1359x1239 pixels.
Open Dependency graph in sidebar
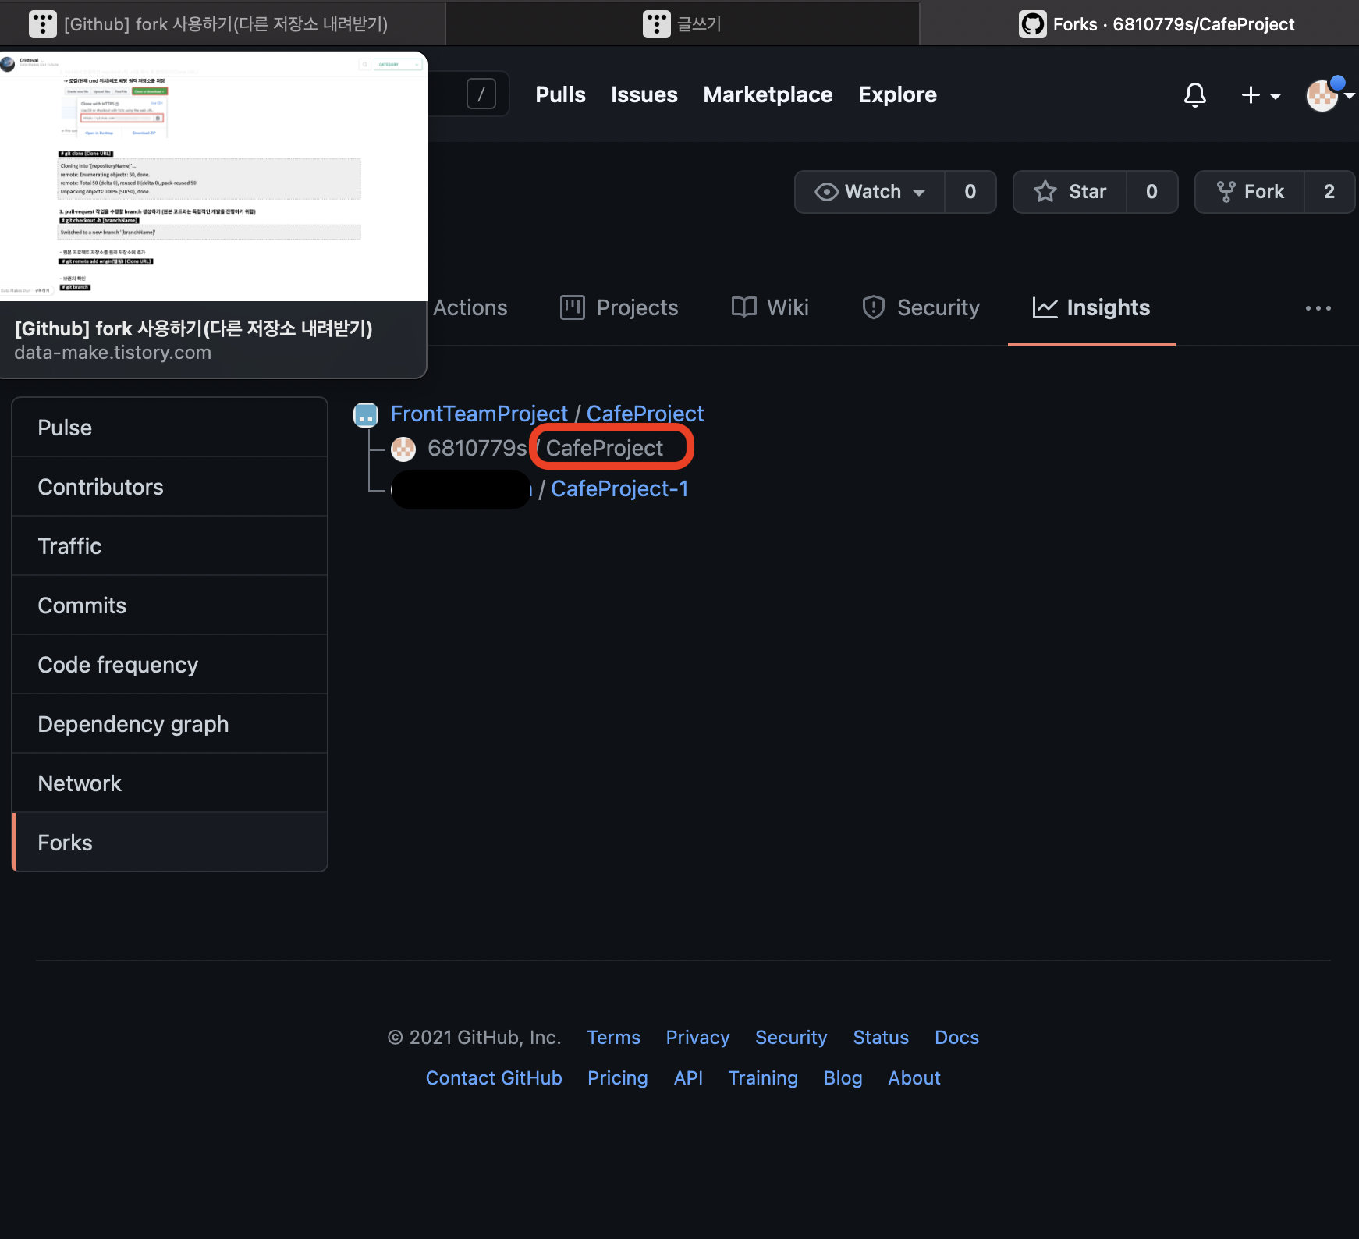point(170,724)
